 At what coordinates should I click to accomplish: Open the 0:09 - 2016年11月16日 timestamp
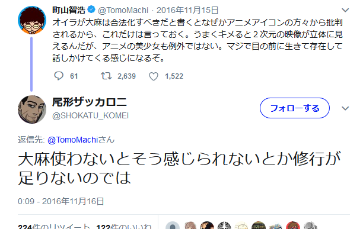click(x=60, y=201)
